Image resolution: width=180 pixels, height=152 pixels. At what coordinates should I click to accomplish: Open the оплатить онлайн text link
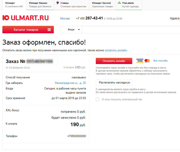[116, 50]
